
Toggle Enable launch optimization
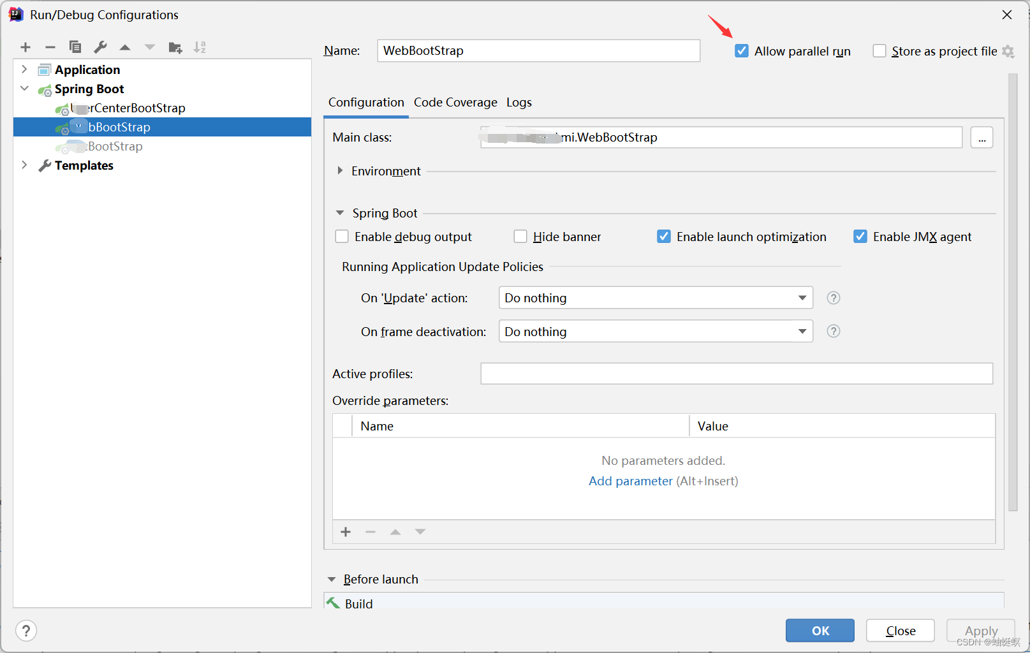(x=664, y=237)
